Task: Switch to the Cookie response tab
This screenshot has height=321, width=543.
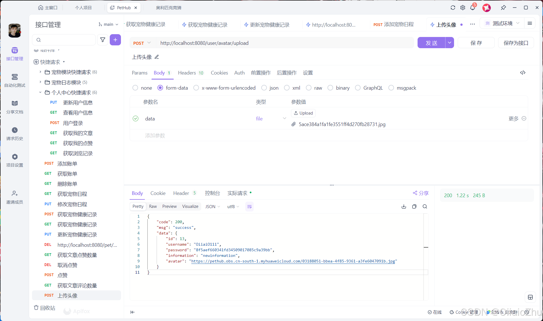Action: tap(158, 193)
